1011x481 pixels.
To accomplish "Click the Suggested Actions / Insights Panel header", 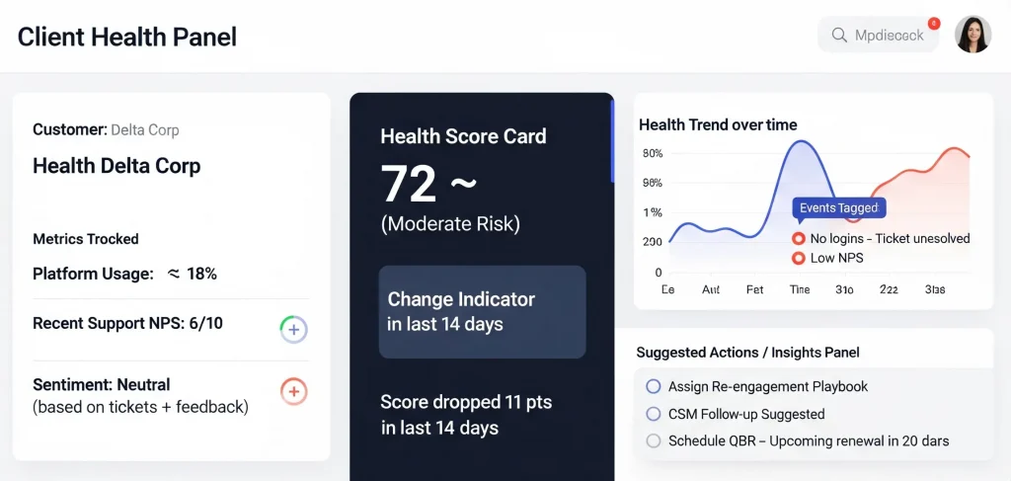I will pos(747,353).
